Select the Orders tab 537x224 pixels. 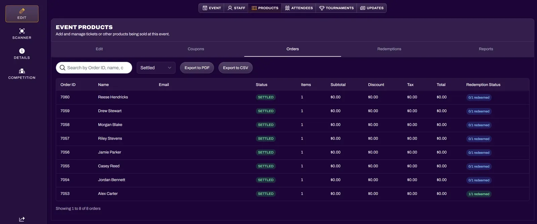[x=293, y=49]
